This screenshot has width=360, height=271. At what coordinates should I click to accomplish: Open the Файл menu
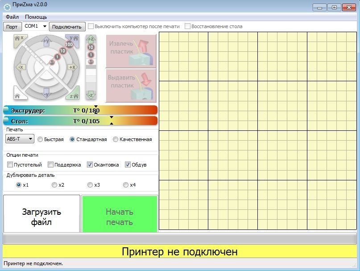click(12, 17)
